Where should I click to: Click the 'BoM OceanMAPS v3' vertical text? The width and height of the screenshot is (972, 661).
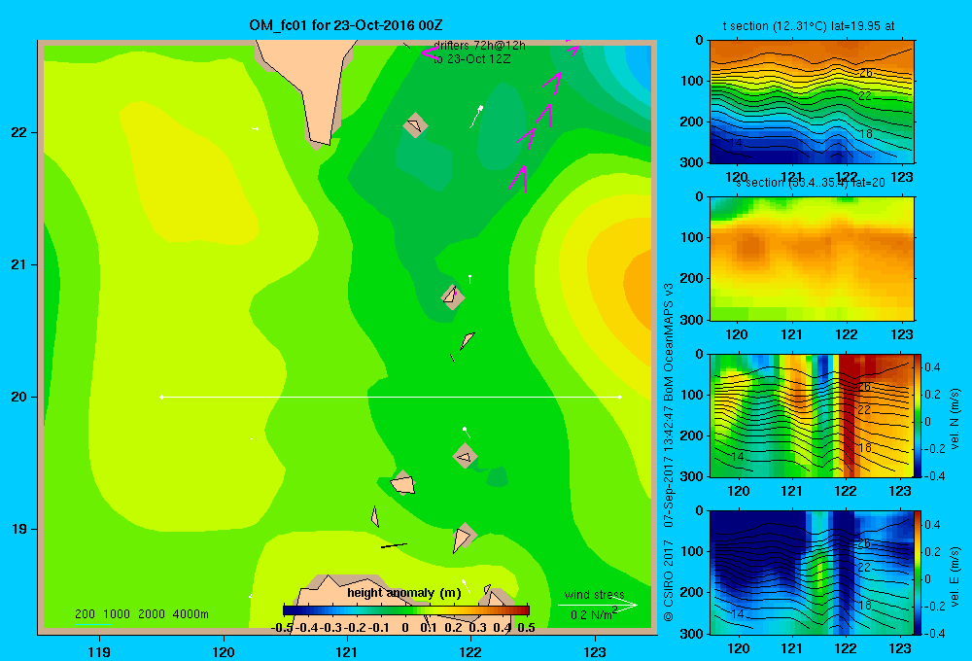(x=669, y=342)
